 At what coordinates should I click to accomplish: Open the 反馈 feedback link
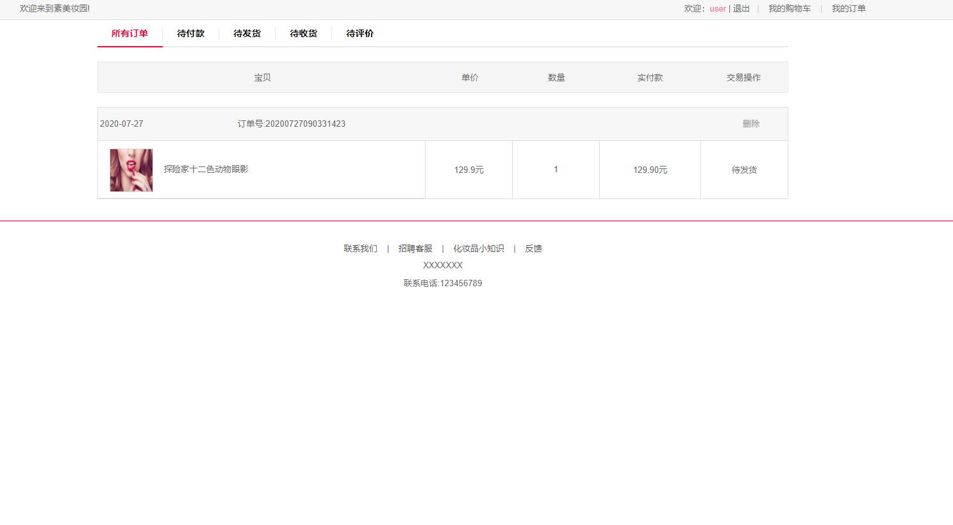(533, 248)
